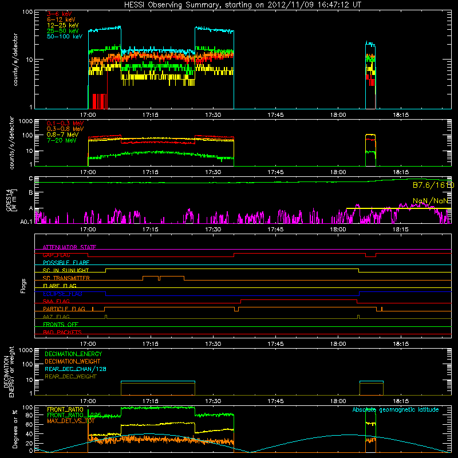Image resolution: width=458 pixels, height=458 pixels.
Task: Select the red 3-6 keV legend label
Action: click(59, 14)
